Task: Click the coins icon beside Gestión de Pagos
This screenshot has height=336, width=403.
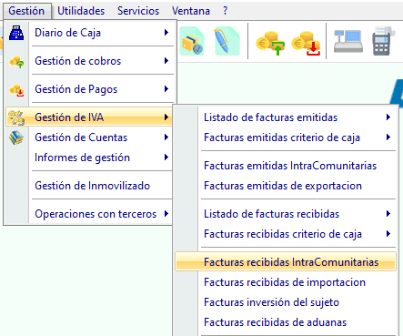Action: [16, 90]
